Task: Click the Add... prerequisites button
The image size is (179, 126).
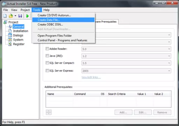Action: click(x=123, y=112)
